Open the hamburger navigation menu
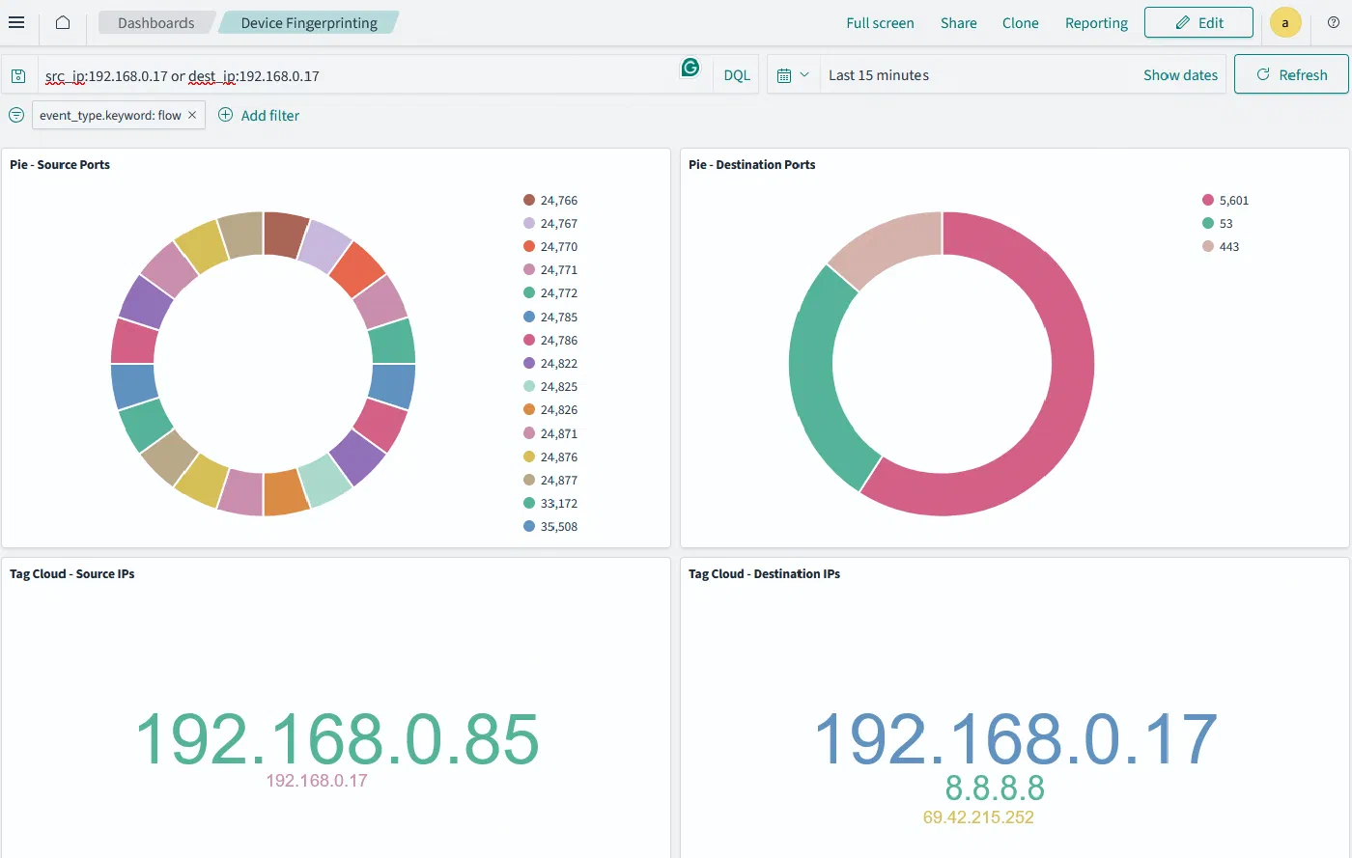The image size is (1352, 858). click(x=16, y=22)
